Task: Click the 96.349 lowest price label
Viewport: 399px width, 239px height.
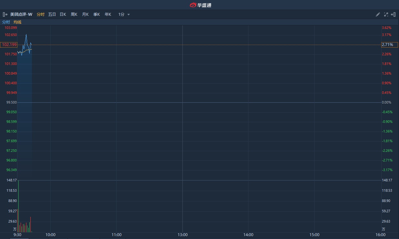Action: [x=12, y=170]
